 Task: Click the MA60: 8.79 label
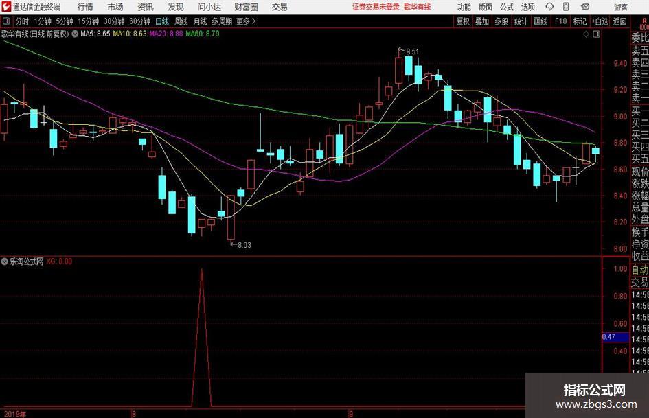(x=203, y=34)
